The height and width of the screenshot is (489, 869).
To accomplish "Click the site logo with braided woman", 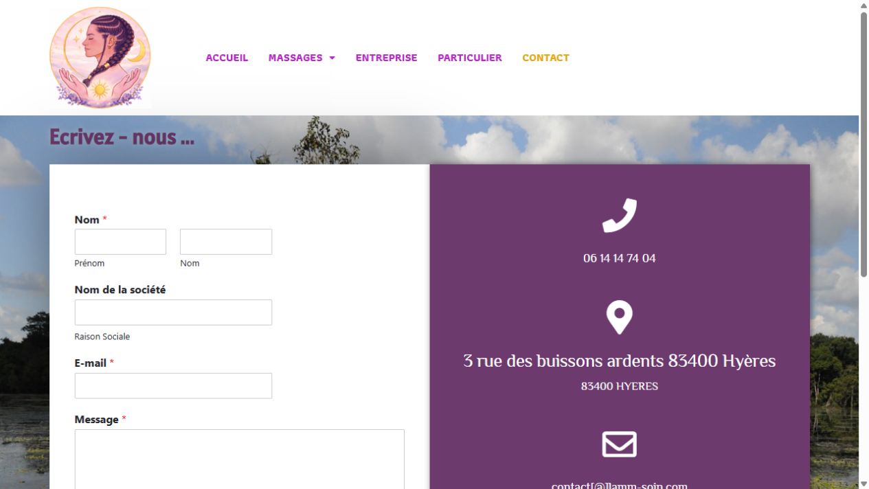I will [100, 58].
